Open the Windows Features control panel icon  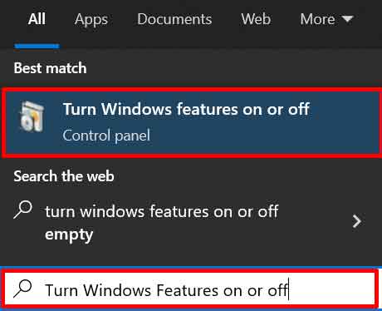(x=32, y=116)
